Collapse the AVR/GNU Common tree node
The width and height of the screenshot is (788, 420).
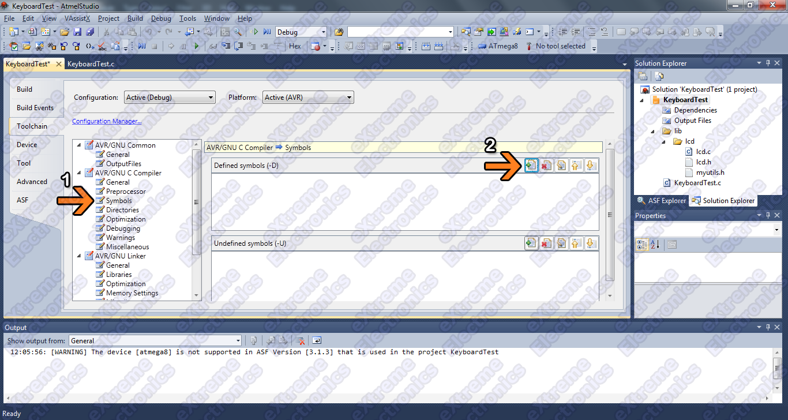tap(79, 145)
